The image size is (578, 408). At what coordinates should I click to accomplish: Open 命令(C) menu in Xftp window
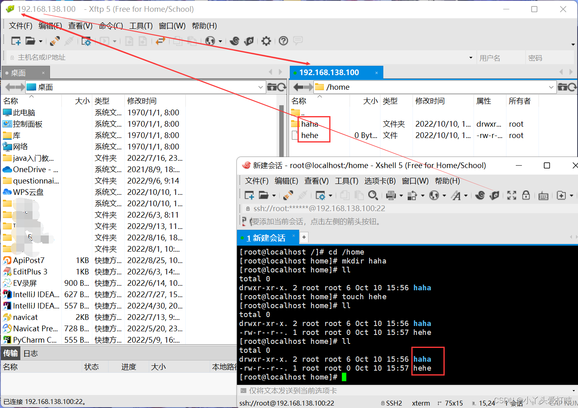[111, 26]
